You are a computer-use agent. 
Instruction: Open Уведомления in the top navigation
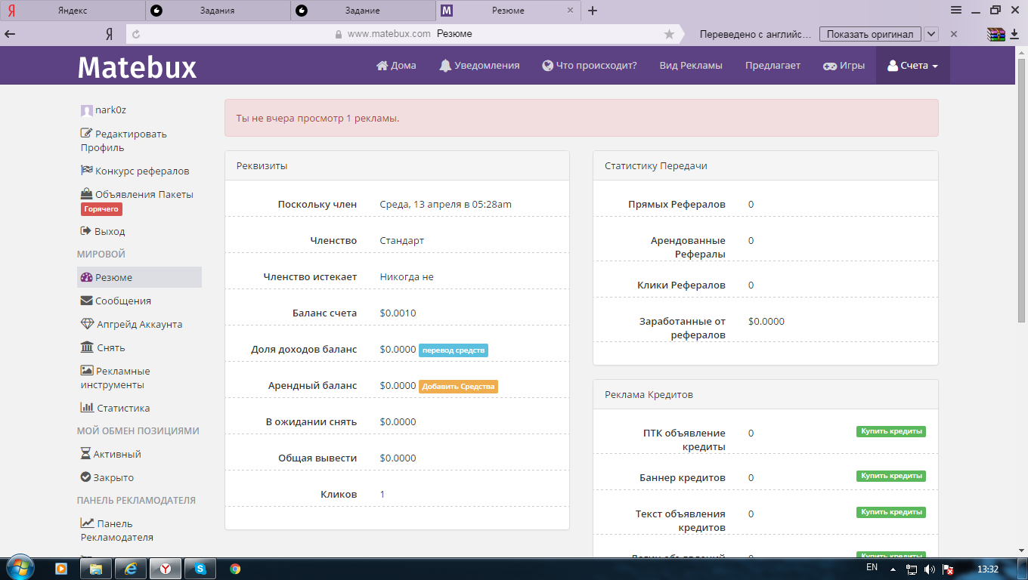(x=479, y=66)
